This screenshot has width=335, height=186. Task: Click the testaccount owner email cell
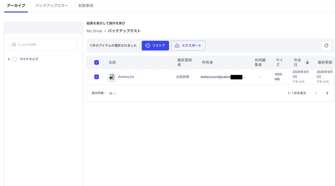223,77
